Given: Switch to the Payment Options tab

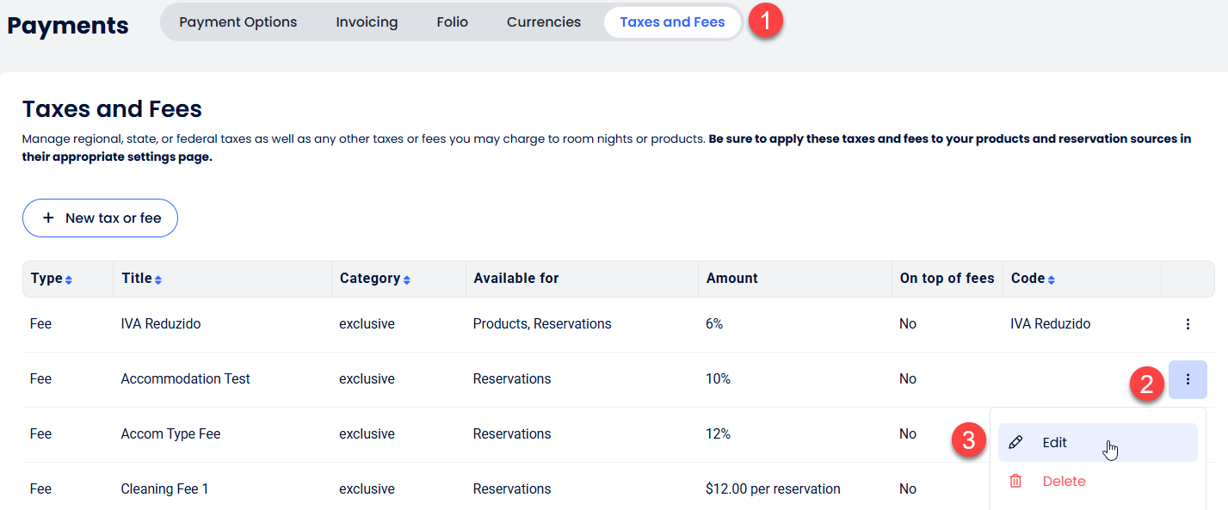Looking at the screenshot, I should tap(238, 22).
